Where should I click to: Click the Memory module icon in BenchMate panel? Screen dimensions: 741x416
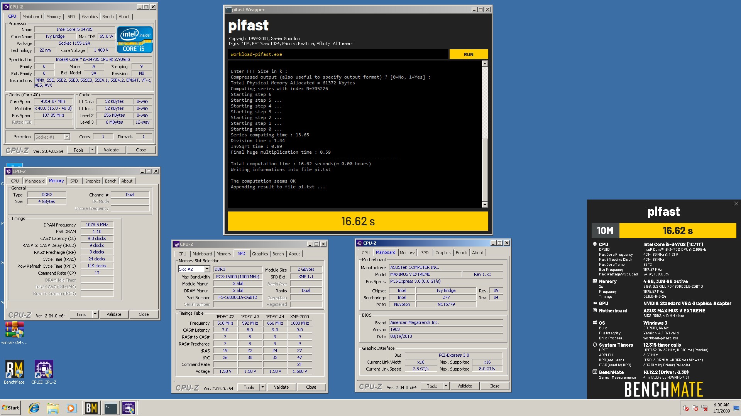coord(595,281)
